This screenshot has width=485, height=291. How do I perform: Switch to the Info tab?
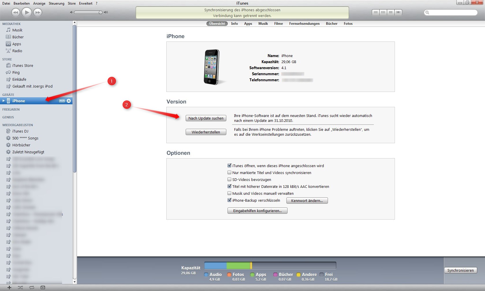tap(234, 24)
